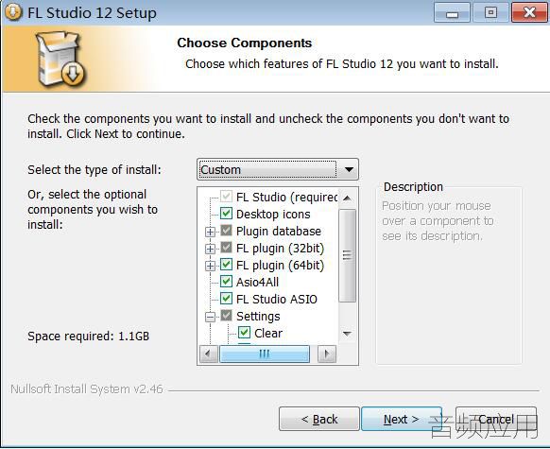
Task: Click the FL Studio setup title bar icon
Action: tap(13, 12)
